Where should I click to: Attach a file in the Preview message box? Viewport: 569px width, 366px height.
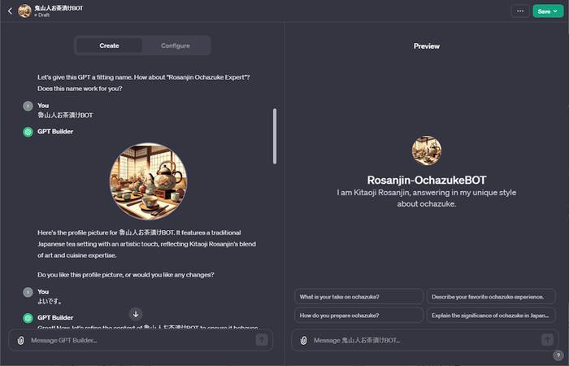point(304,340)
